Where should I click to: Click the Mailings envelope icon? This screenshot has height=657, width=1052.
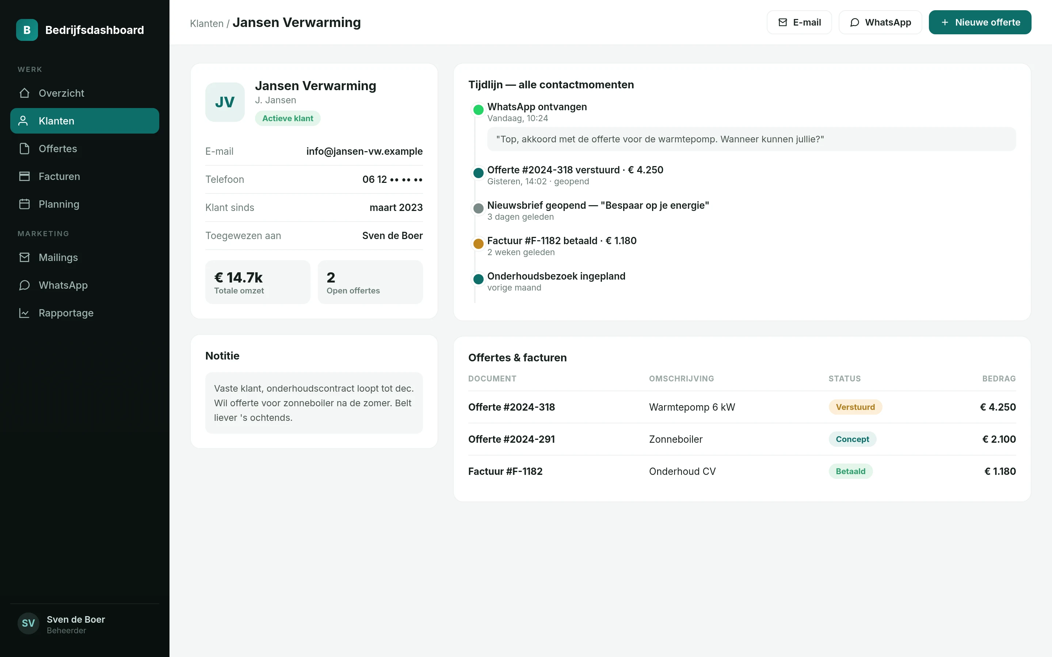click(x=24, y=257)
